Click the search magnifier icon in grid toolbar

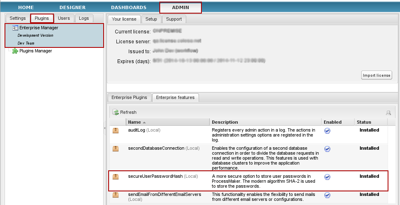388,113
